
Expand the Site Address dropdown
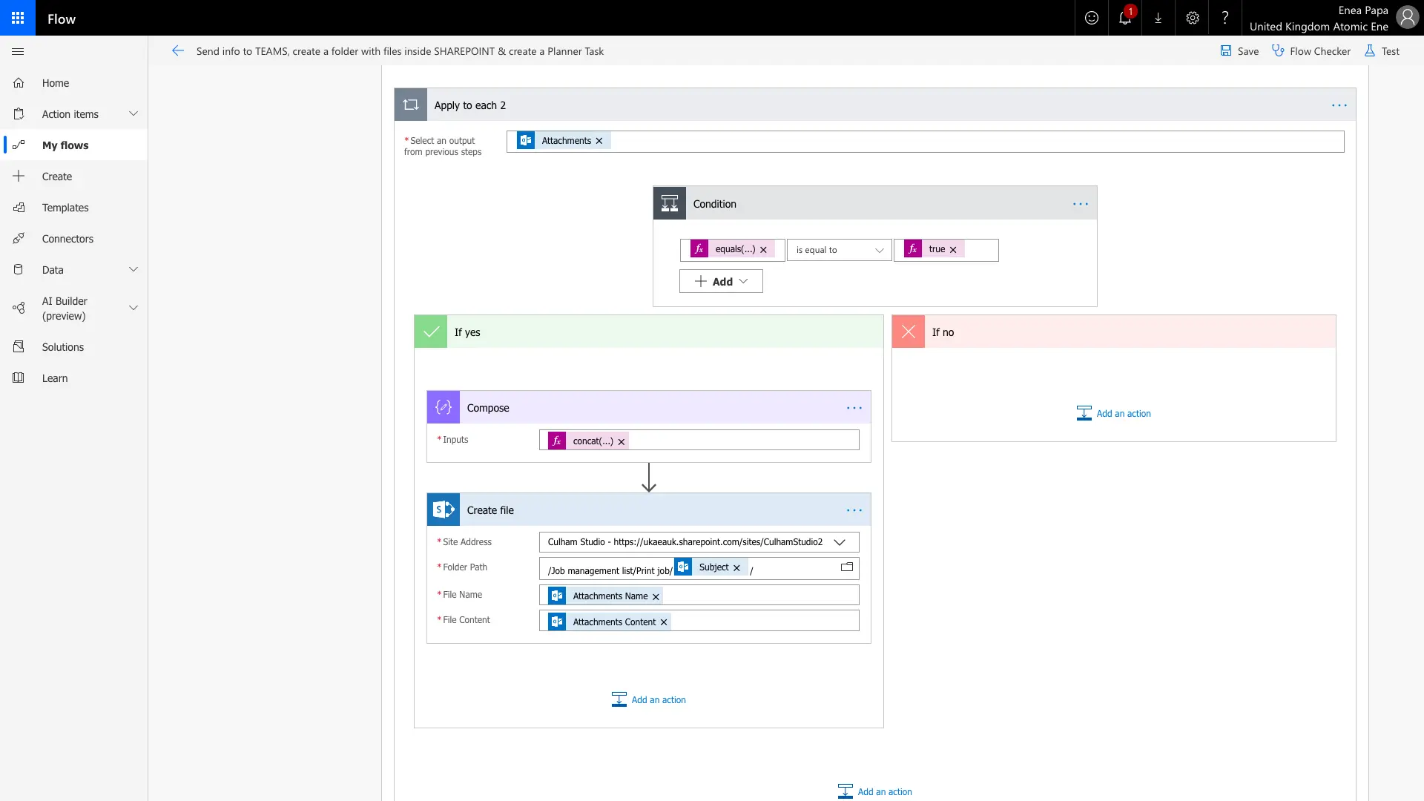coord(840,542)
